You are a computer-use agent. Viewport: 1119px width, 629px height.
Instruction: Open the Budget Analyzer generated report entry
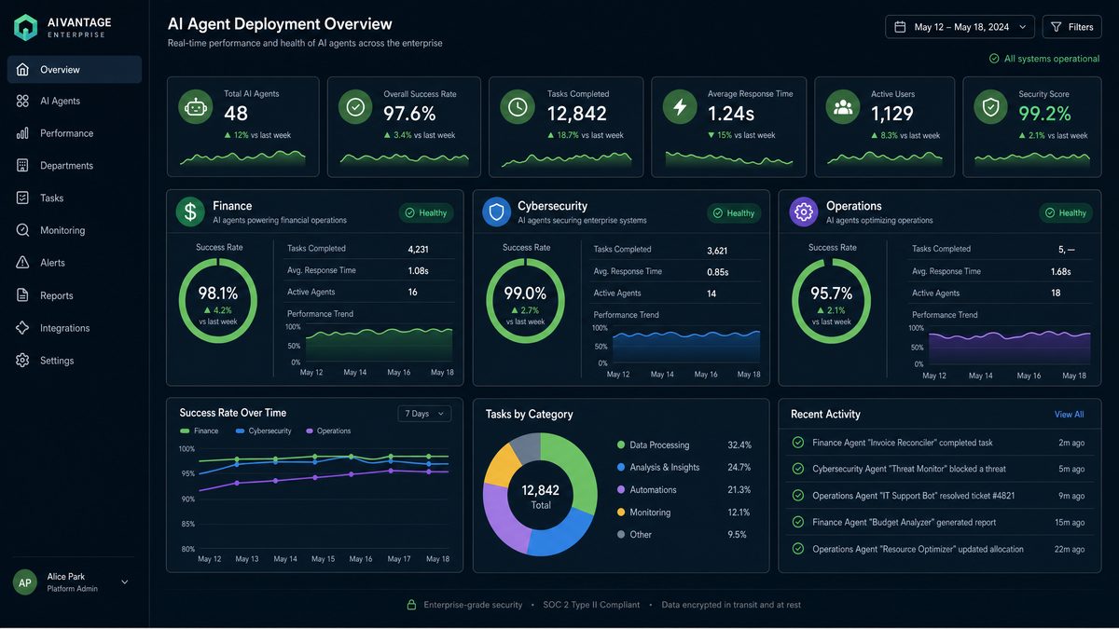point(938,522)
